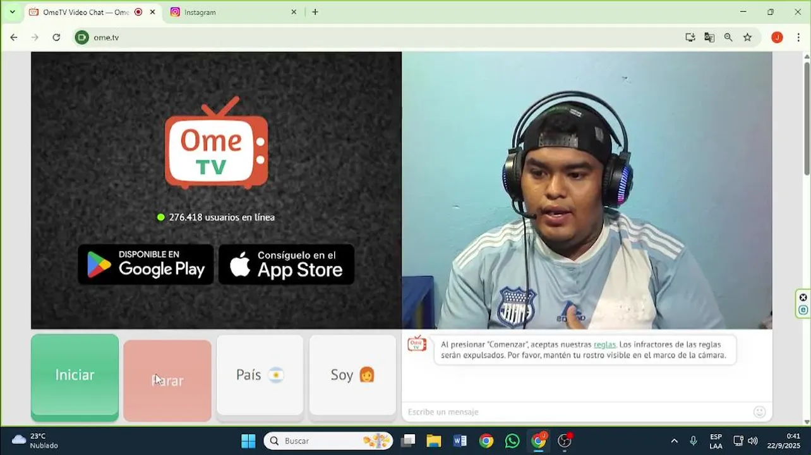Open the emoji picker in chat box

coord(759,412)
